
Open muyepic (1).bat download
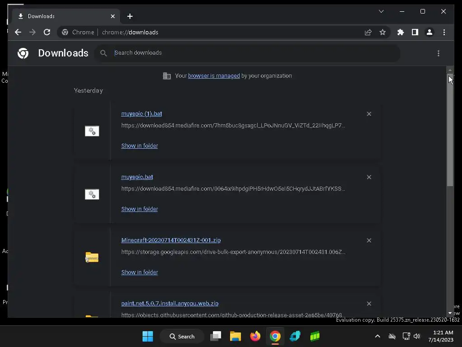pos(141,114)
